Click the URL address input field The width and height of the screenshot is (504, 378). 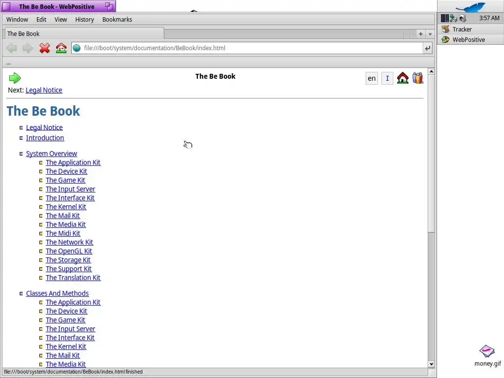[252, 48]
